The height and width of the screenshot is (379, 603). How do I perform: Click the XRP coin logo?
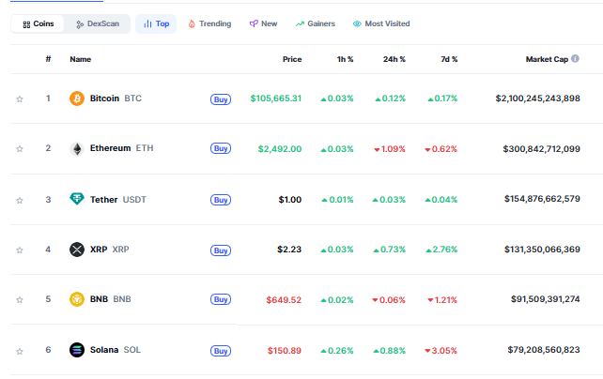point(77,250)
